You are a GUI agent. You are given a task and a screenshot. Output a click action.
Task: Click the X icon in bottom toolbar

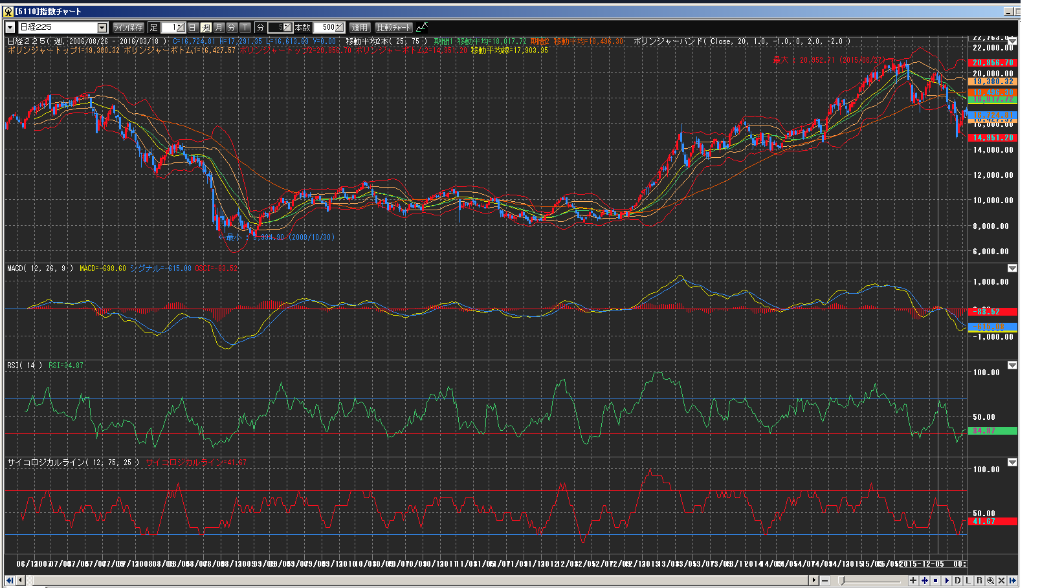tap(1001, 580)
